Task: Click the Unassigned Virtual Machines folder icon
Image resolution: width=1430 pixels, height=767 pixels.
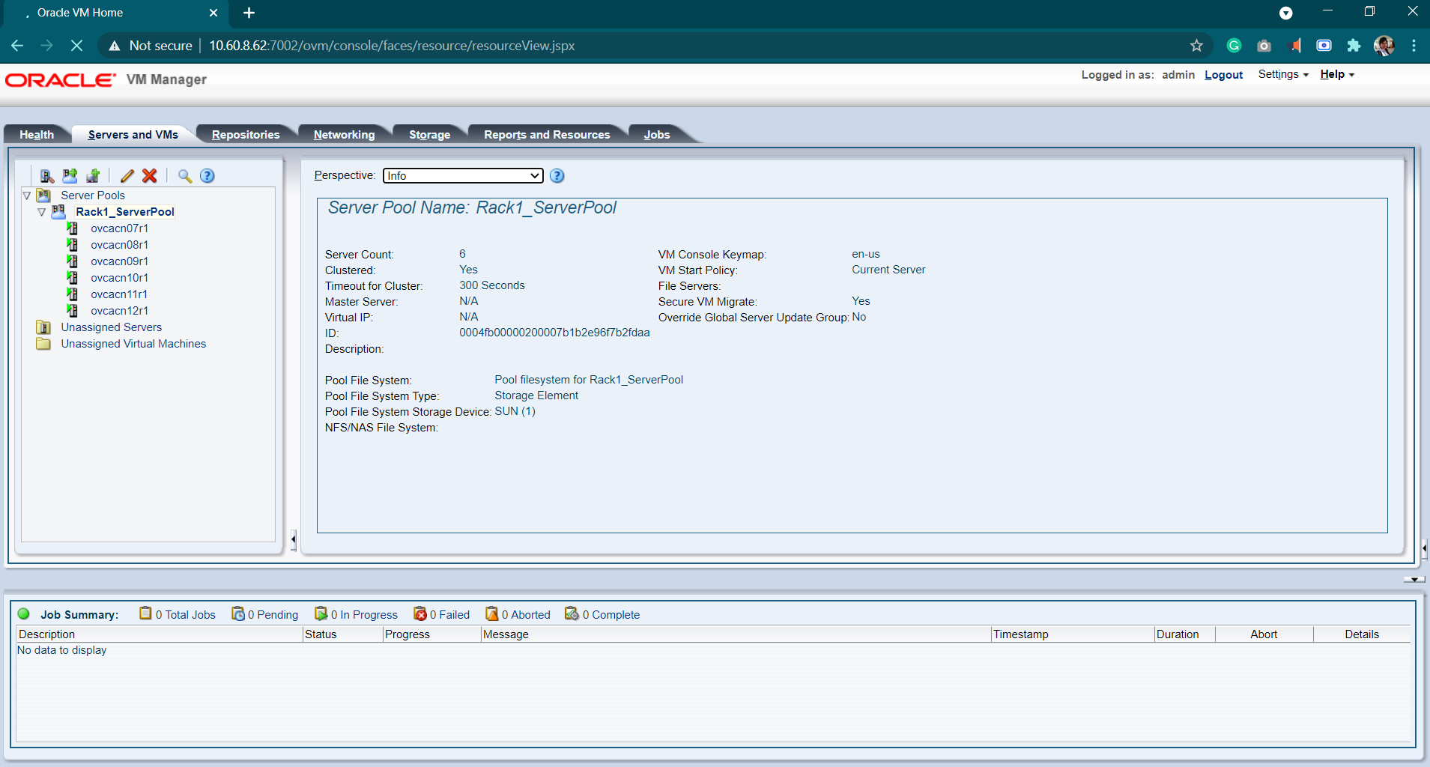Action: (x=44, y=344)
